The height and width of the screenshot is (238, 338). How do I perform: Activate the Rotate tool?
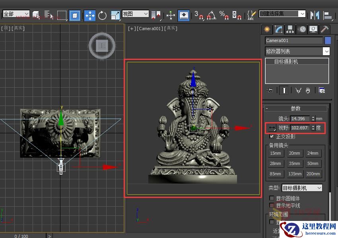tap(103, 15)
